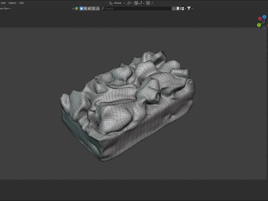Open the funnel filter dropdown

coord(190,8)
